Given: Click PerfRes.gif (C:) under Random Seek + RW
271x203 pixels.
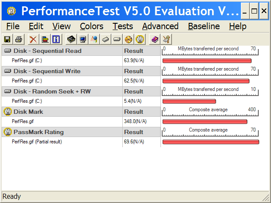Looking at the screenshot, I should [27, 101].
